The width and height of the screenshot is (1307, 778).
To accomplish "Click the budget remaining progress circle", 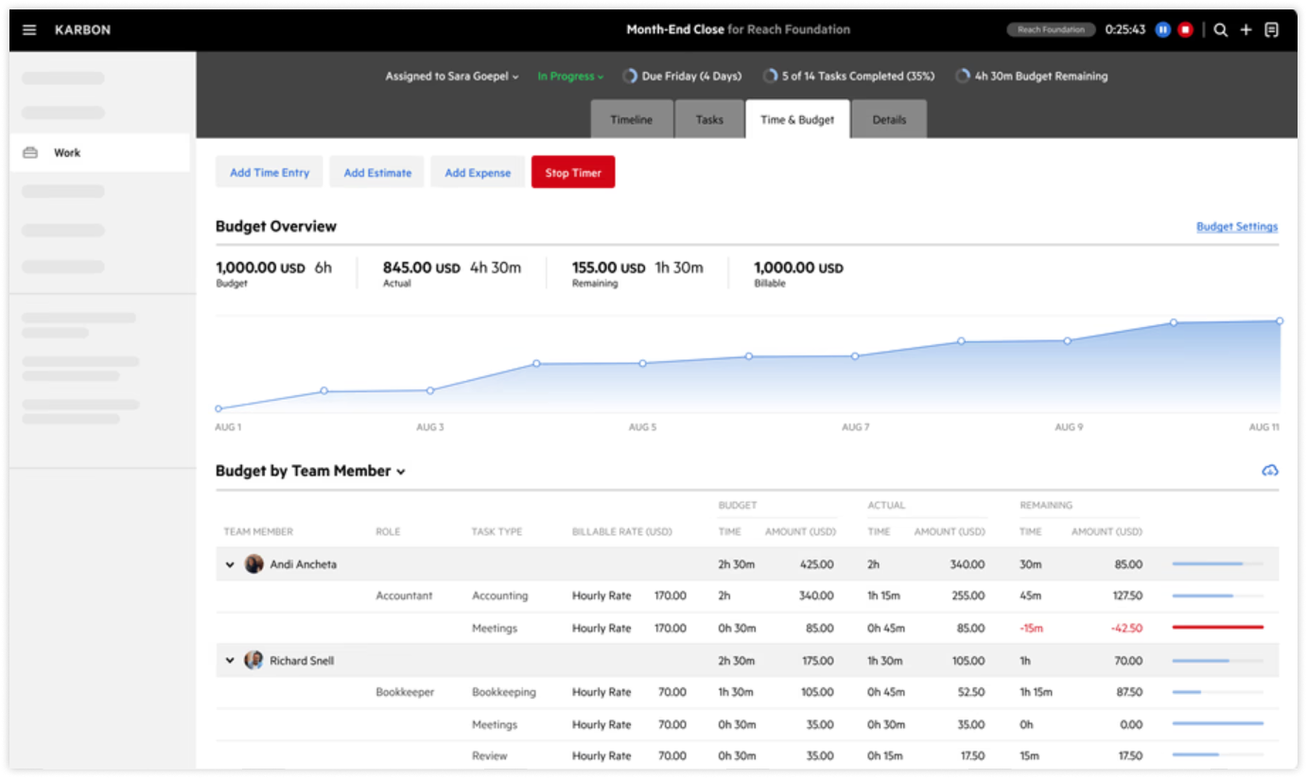I will click(963, 77).
